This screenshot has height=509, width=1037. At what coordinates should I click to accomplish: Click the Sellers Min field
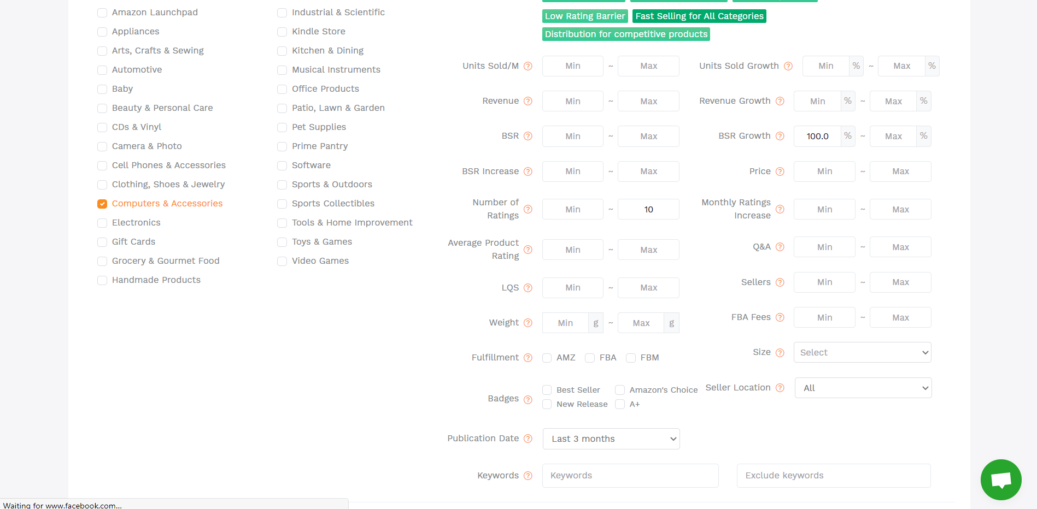[824, 282]
